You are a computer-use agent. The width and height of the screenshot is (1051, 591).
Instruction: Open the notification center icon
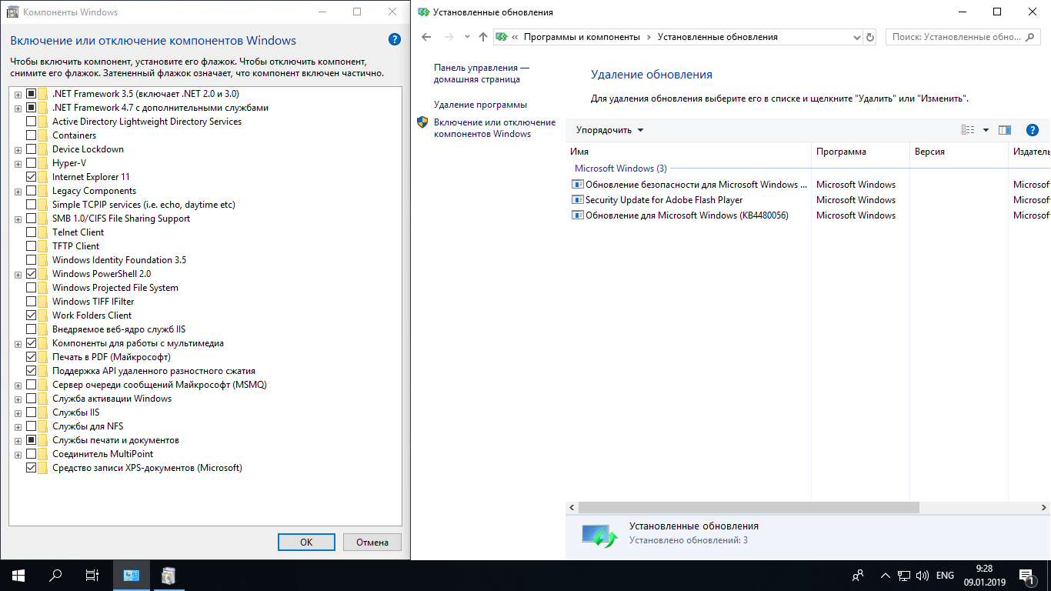pyautogui.click(x=1027, y=576)
